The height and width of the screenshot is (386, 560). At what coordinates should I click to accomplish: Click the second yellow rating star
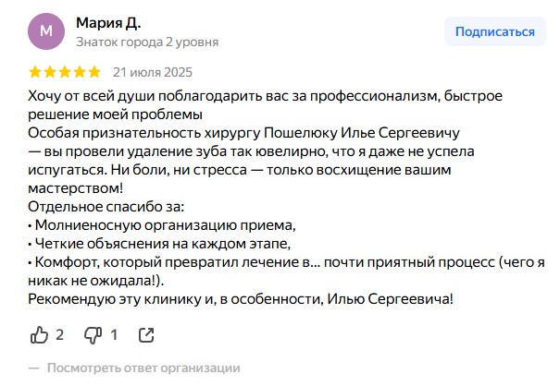click(x=50, y=71)
